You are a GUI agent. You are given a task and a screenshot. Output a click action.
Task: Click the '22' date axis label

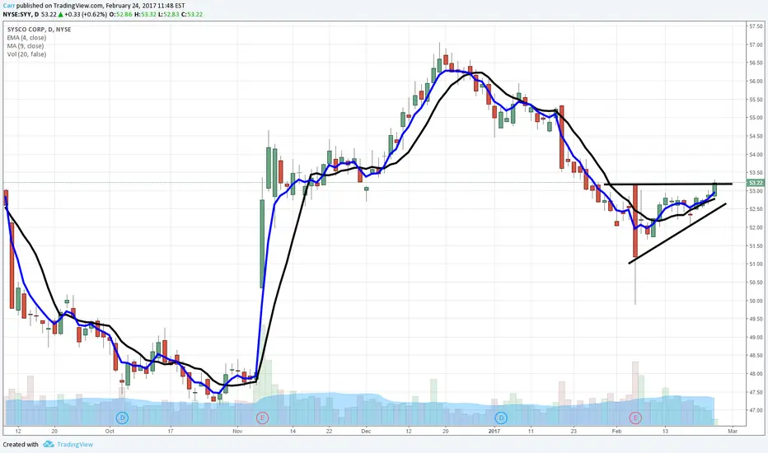pos(329,432)
